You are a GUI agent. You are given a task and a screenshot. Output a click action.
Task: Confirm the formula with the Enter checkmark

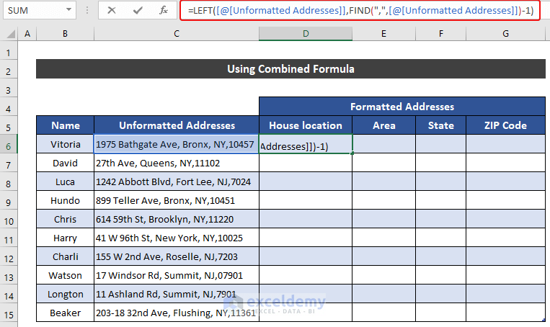(138, 10)
